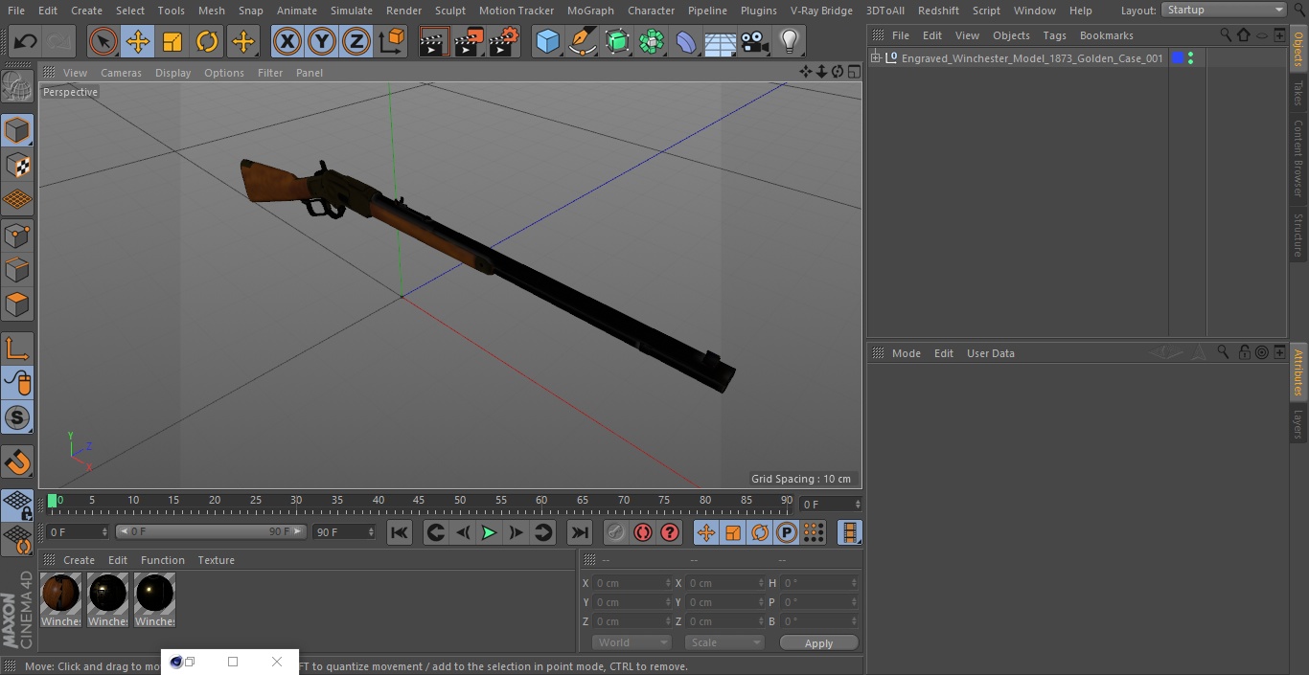Jump to end of animation
The width and height of the screenshot is (1309, 675).
point(580,532)
